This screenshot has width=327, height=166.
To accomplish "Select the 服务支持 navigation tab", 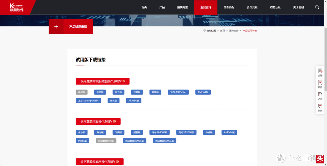I will click(206, 7).
